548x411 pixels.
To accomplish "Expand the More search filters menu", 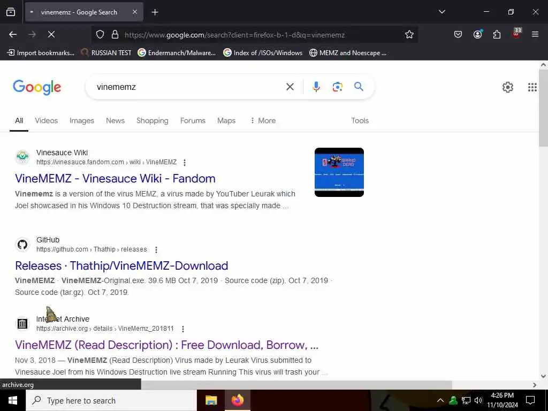I will pyautogui.click(x=263, y=120).
